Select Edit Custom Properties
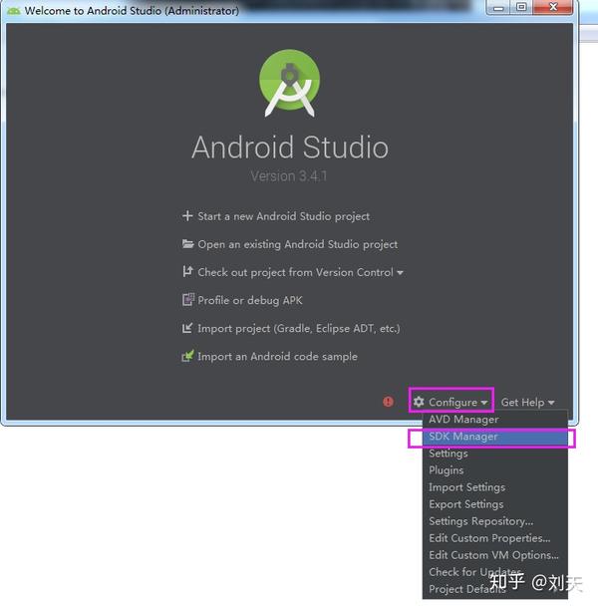The image size is (598, 608). (494, 538)
